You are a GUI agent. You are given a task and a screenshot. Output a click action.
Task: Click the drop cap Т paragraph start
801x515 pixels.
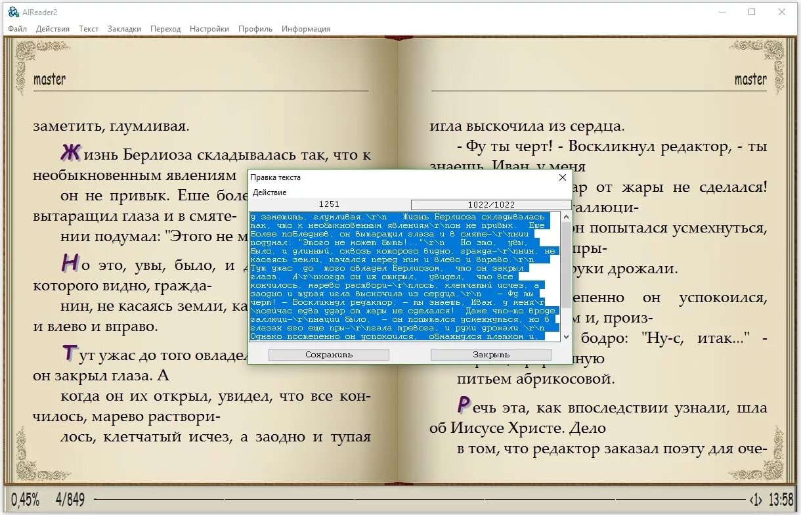pyautogui.click(x=69, y=353)
